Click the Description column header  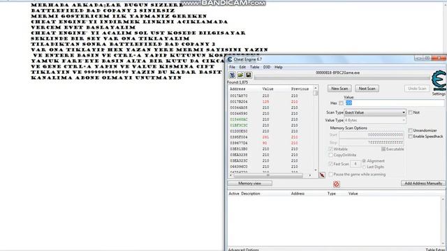coord(251,194)
